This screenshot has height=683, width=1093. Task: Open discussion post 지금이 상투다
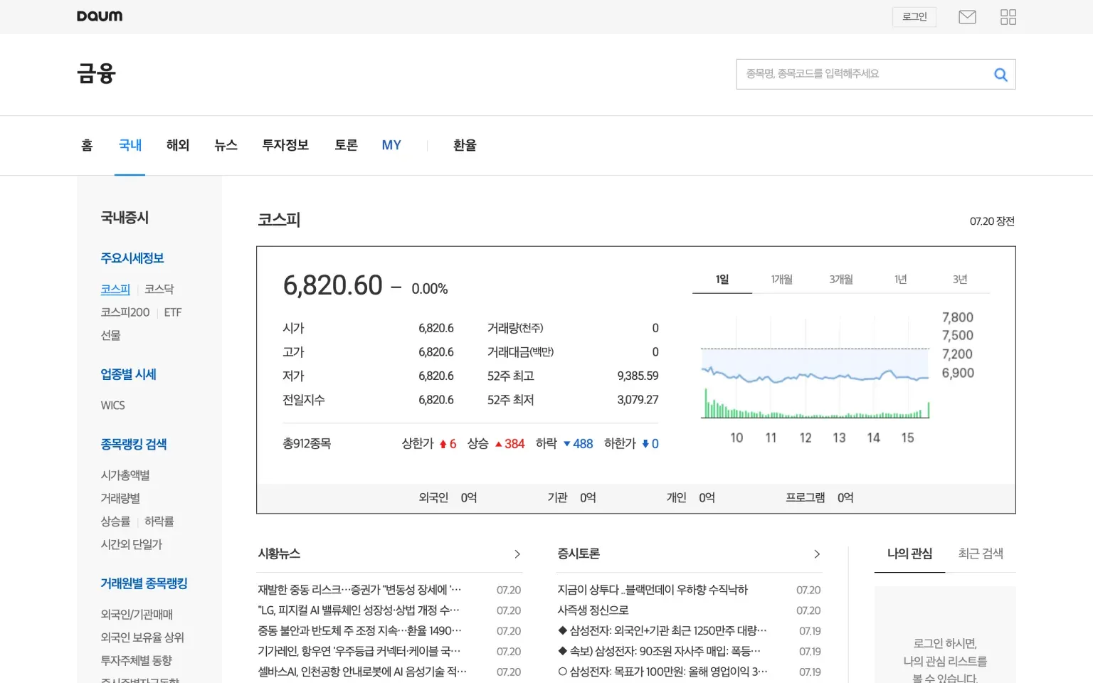[x=653, y=590]
